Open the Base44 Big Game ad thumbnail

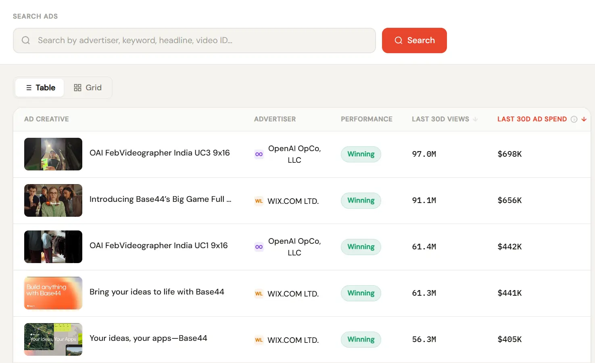pos(53,200)
